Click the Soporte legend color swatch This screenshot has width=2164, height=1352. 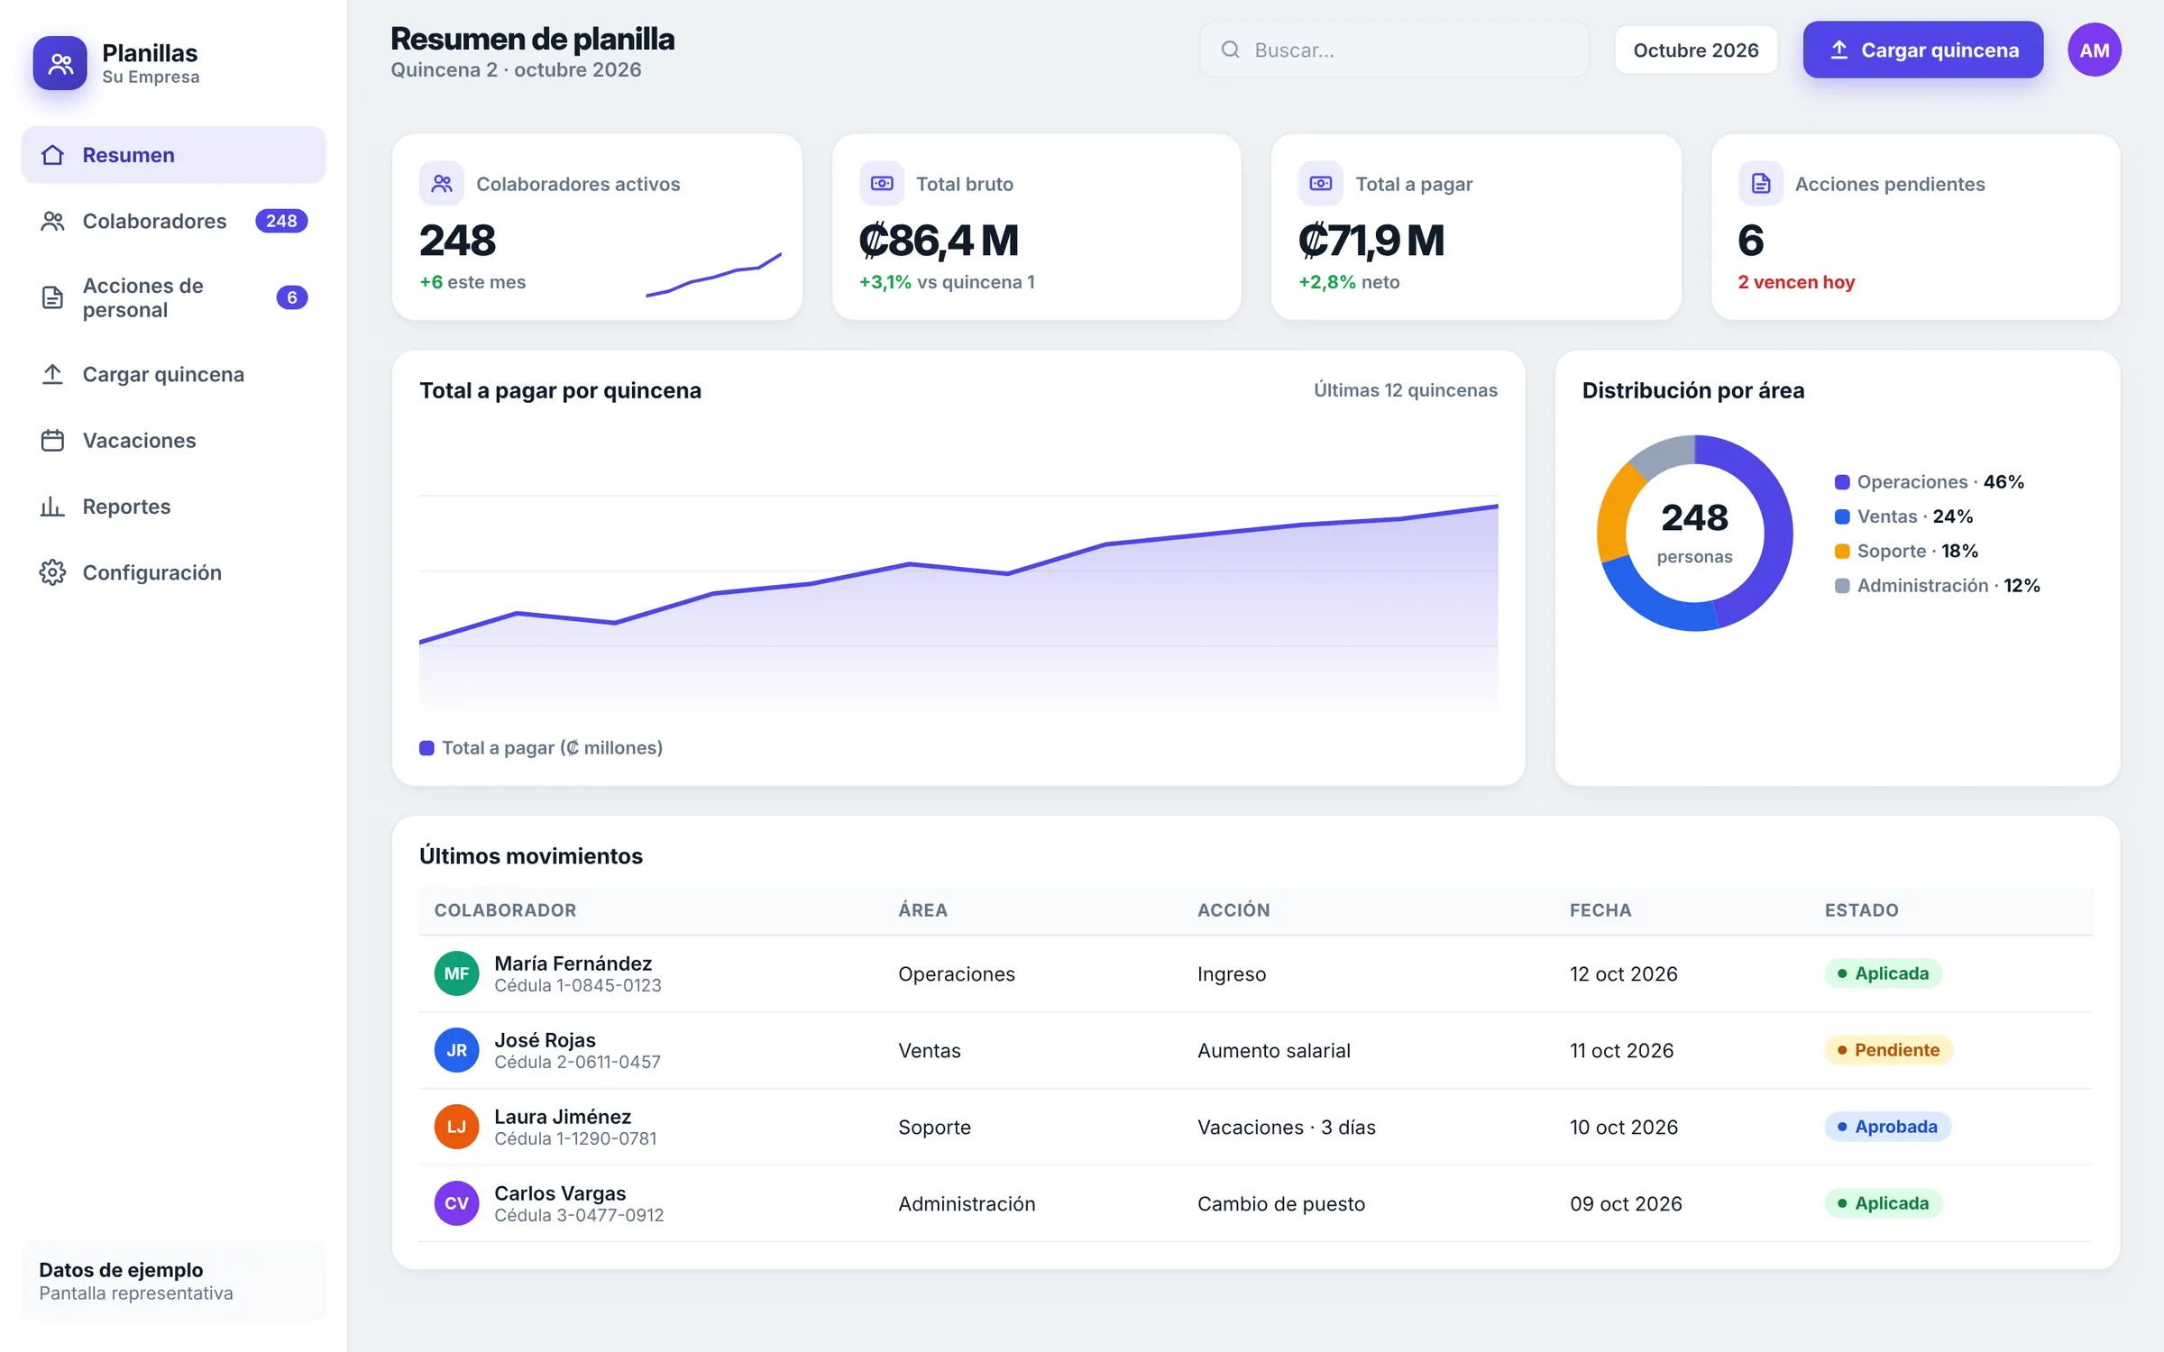(1842, 551)
